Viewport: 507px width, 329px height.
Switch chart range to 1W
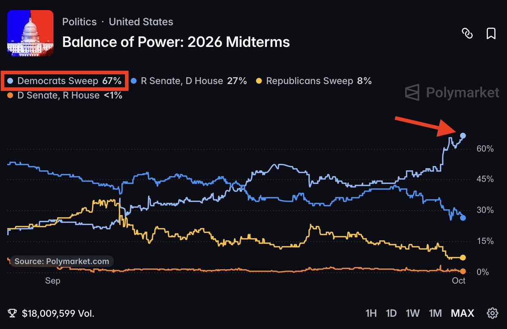(x=413, y=313)
